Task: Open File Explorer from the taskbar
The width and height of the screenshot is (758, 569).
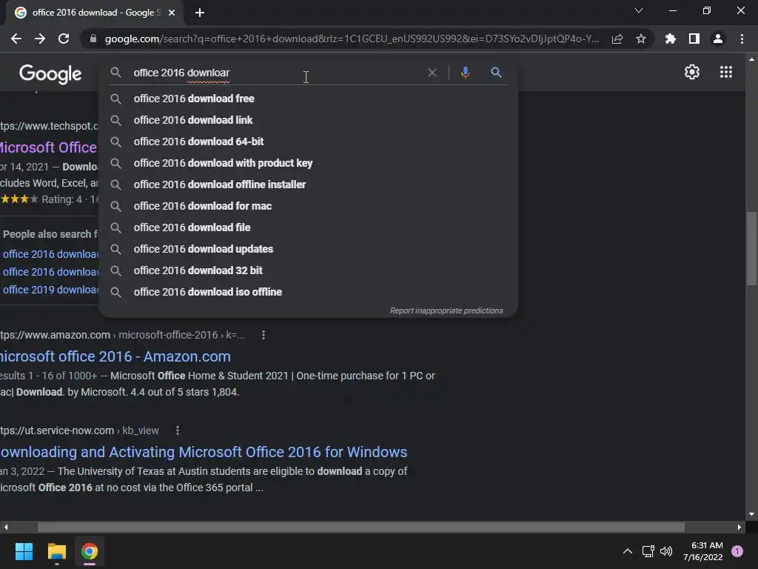Action: [56, 551]
